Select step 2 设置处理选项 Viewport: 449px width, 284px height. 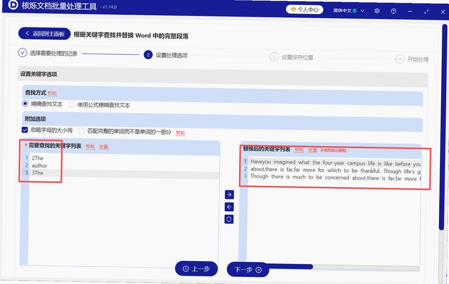pos(166,55)
